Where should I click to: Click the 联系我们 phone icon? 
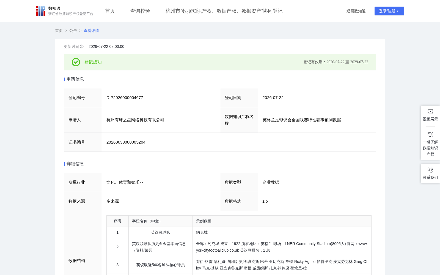click(430, 170)
